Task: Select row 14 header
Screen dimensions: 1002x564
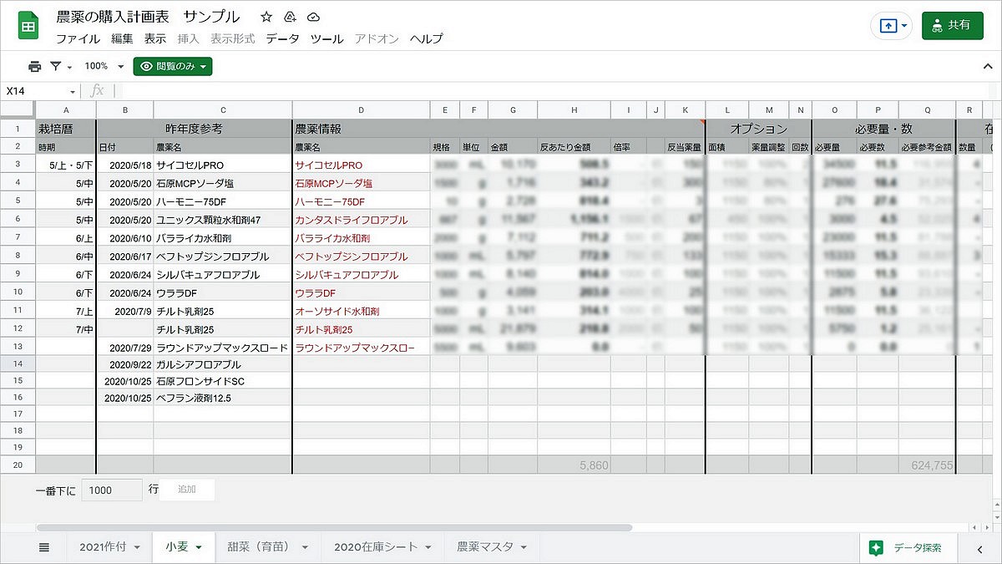Action: click(18, 364)
